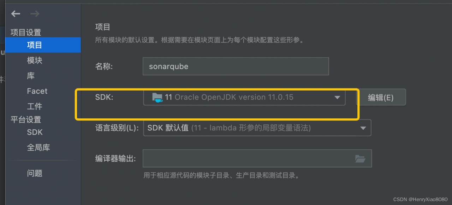Select SDK under 平台设置
Image resolution: width=452 pixels, height=205 pixels.
point(35,132)
